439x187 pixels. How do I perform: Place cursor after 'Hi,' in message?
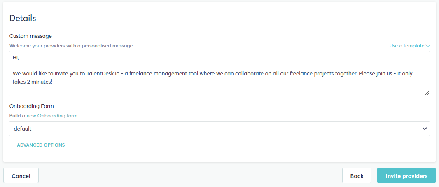(x=20, y=58)
